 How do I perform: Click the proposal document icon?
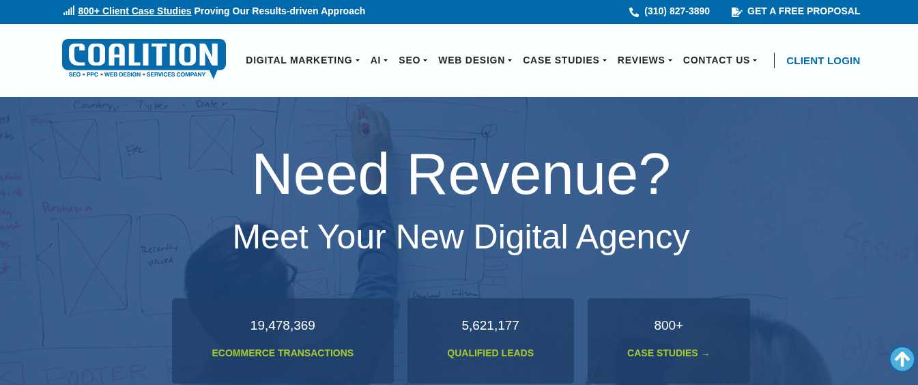[736, 12]
